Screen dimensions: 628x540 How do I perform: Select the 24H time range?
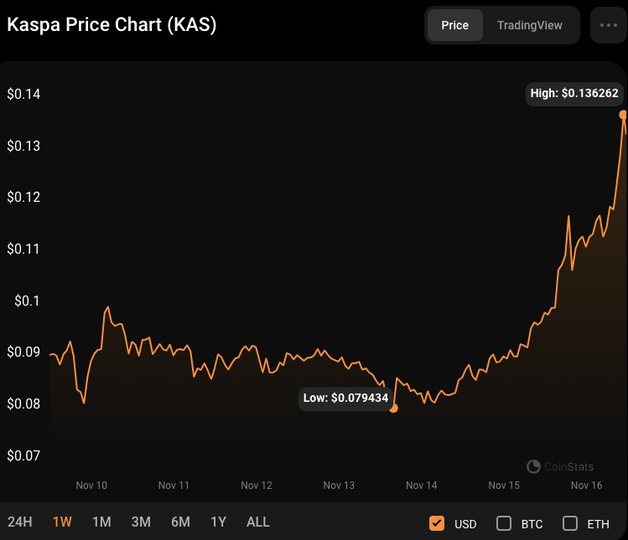tap(20, 522)
